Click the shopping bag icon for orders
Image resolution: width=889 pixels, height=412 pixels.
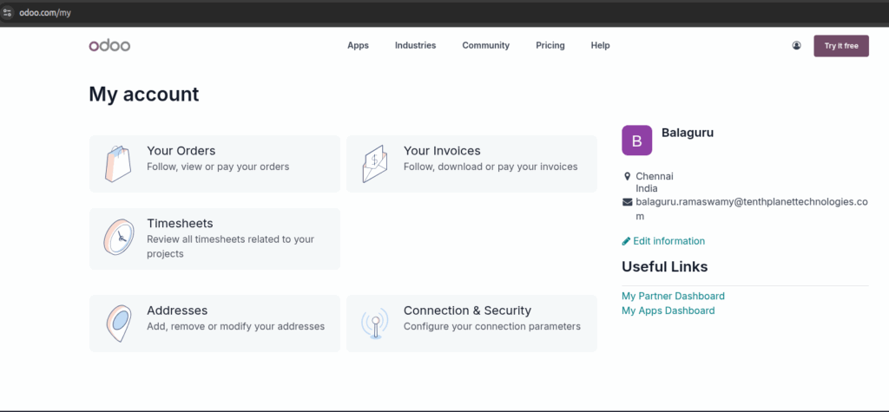(x=118, y=164)
